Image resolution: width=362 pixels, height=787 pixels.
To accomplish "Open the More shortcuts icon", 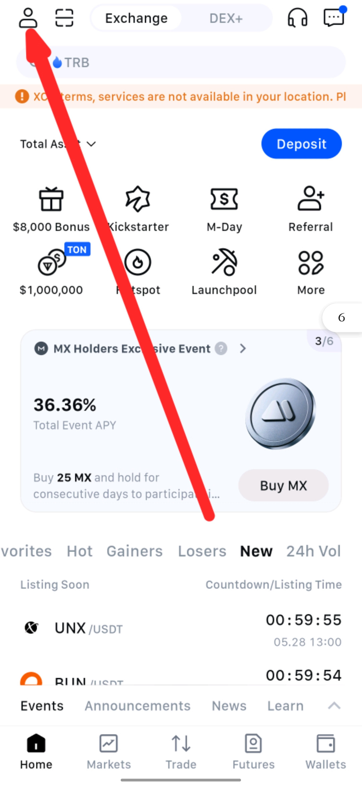I will click(x=311, y=263).
